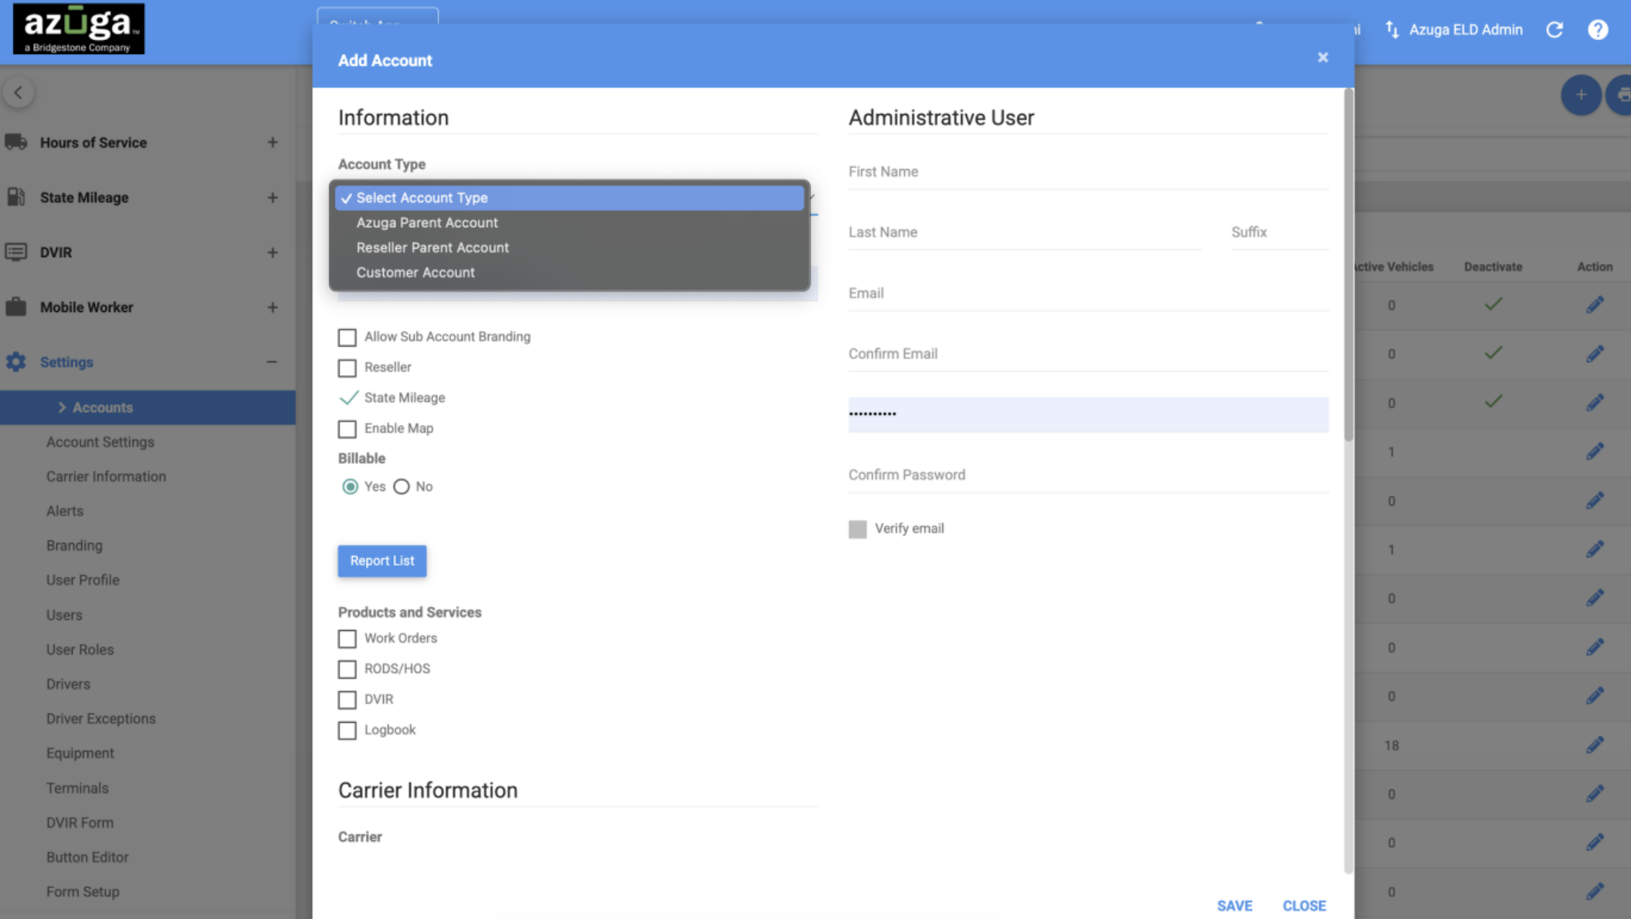Click the Settings gear icon in the sidebar
Viewport: 1631px width, 919px height.
pyautogui.click(x=16, y=362)
